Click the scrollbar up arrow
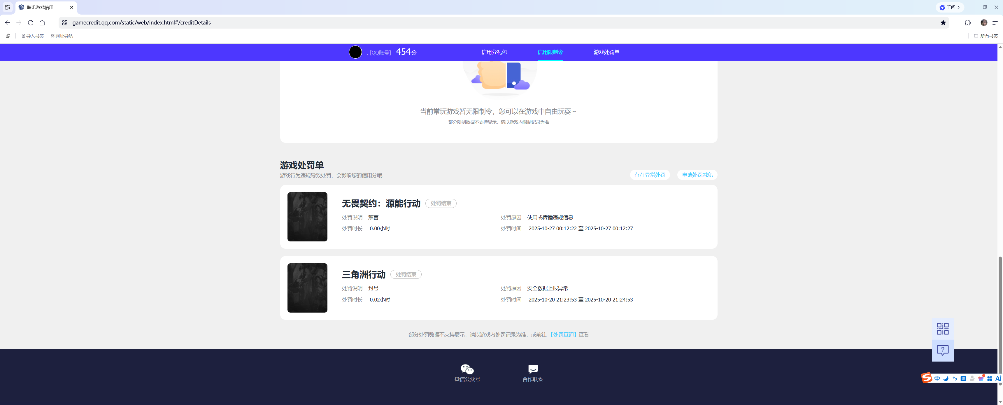Image resolution: width=1003 pixels, height=405 pixels. tap(1000, 47)
